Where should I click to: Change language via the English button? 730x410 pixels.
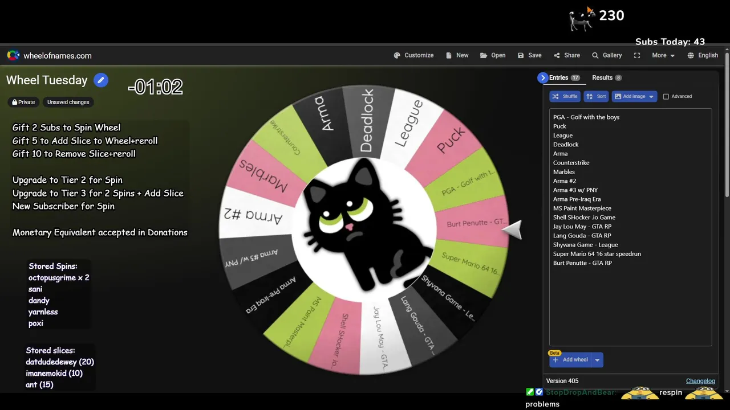pos(703,55)
